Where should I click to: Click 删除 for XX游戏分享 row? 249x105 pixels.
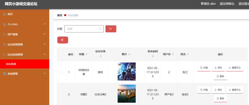(220, 76)
